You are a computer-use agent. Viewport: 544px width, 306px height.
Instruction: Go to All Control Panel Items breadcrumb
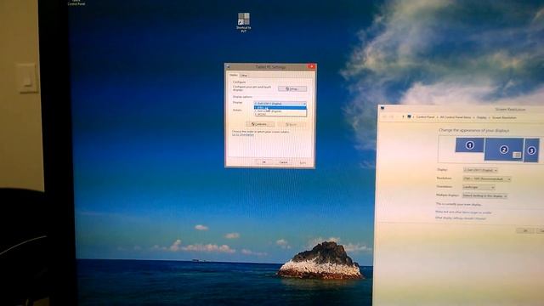tap(456, 117)
